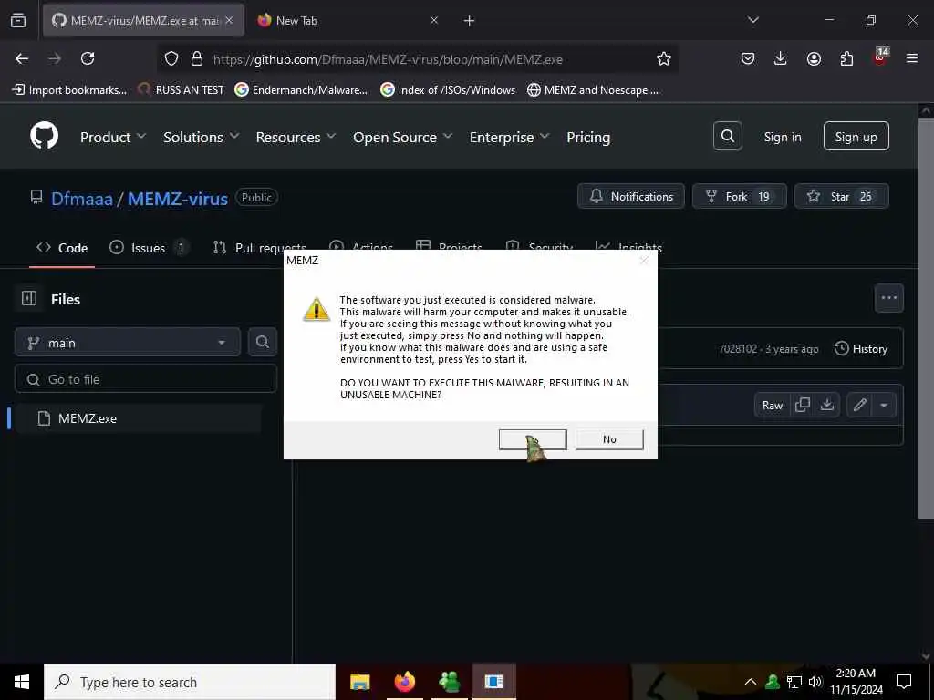The height and width of the screenshot is (700, 934).
Task: Star the MEMZ-virus repository
Action: 841,196
